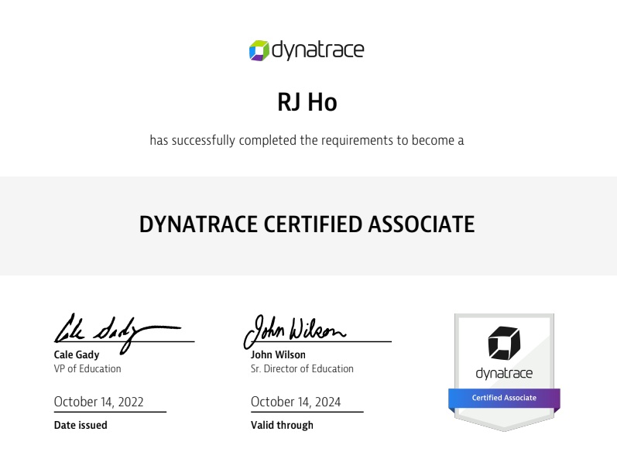Click the 'has successfully completed the requirements' sentence
Image resolution: width=617 pixels, height=469 pixels.
[x=307, y=141]
